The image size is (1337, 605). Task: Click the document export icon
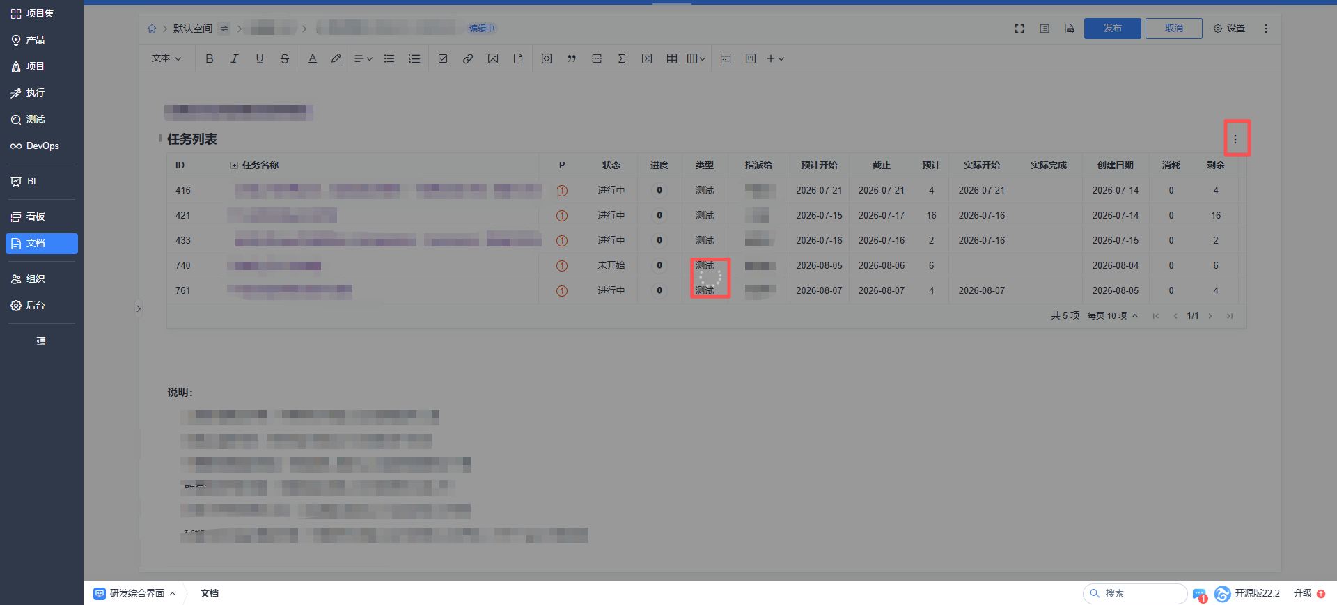pos(1070,29)
